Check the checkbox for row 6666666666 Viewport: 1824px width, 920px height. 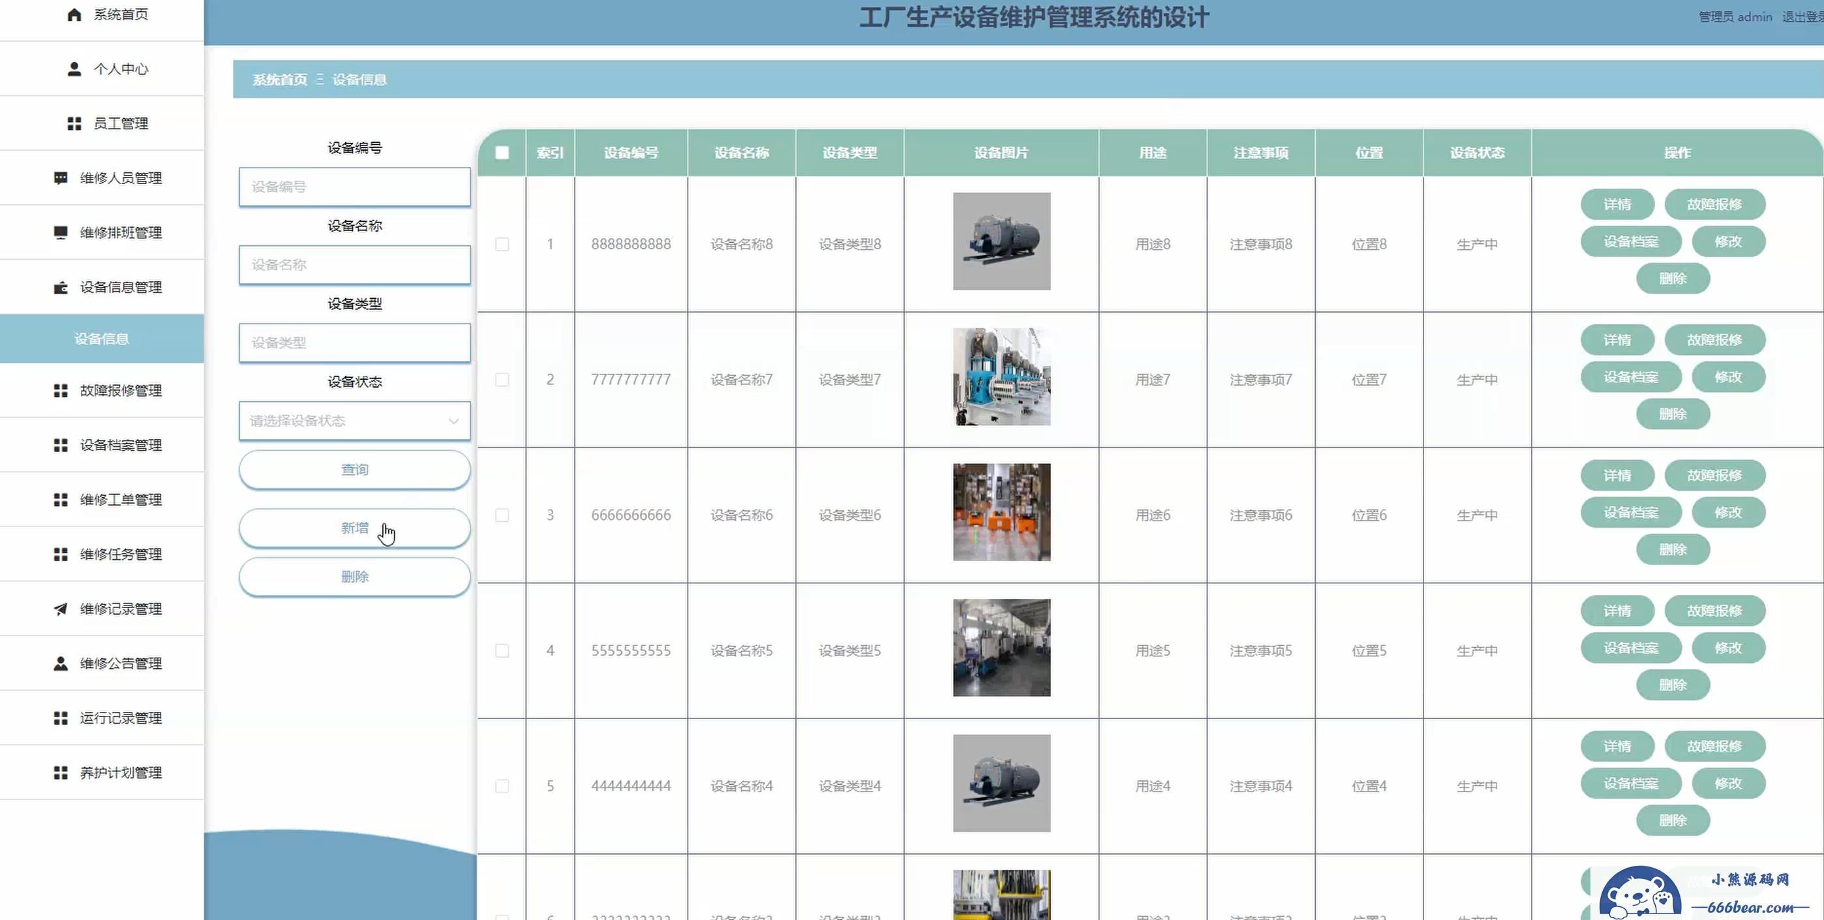pos(502,515)
